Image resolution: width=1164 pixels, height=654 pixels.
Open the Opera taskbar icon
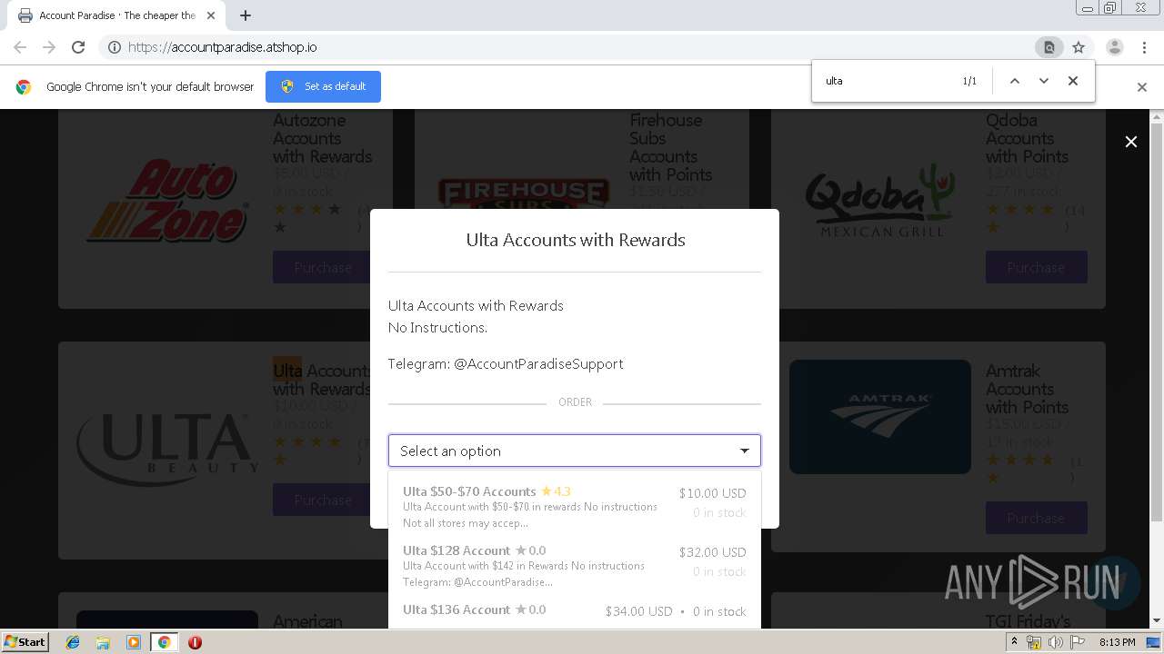pyautogui.click(x=195, y=642)
